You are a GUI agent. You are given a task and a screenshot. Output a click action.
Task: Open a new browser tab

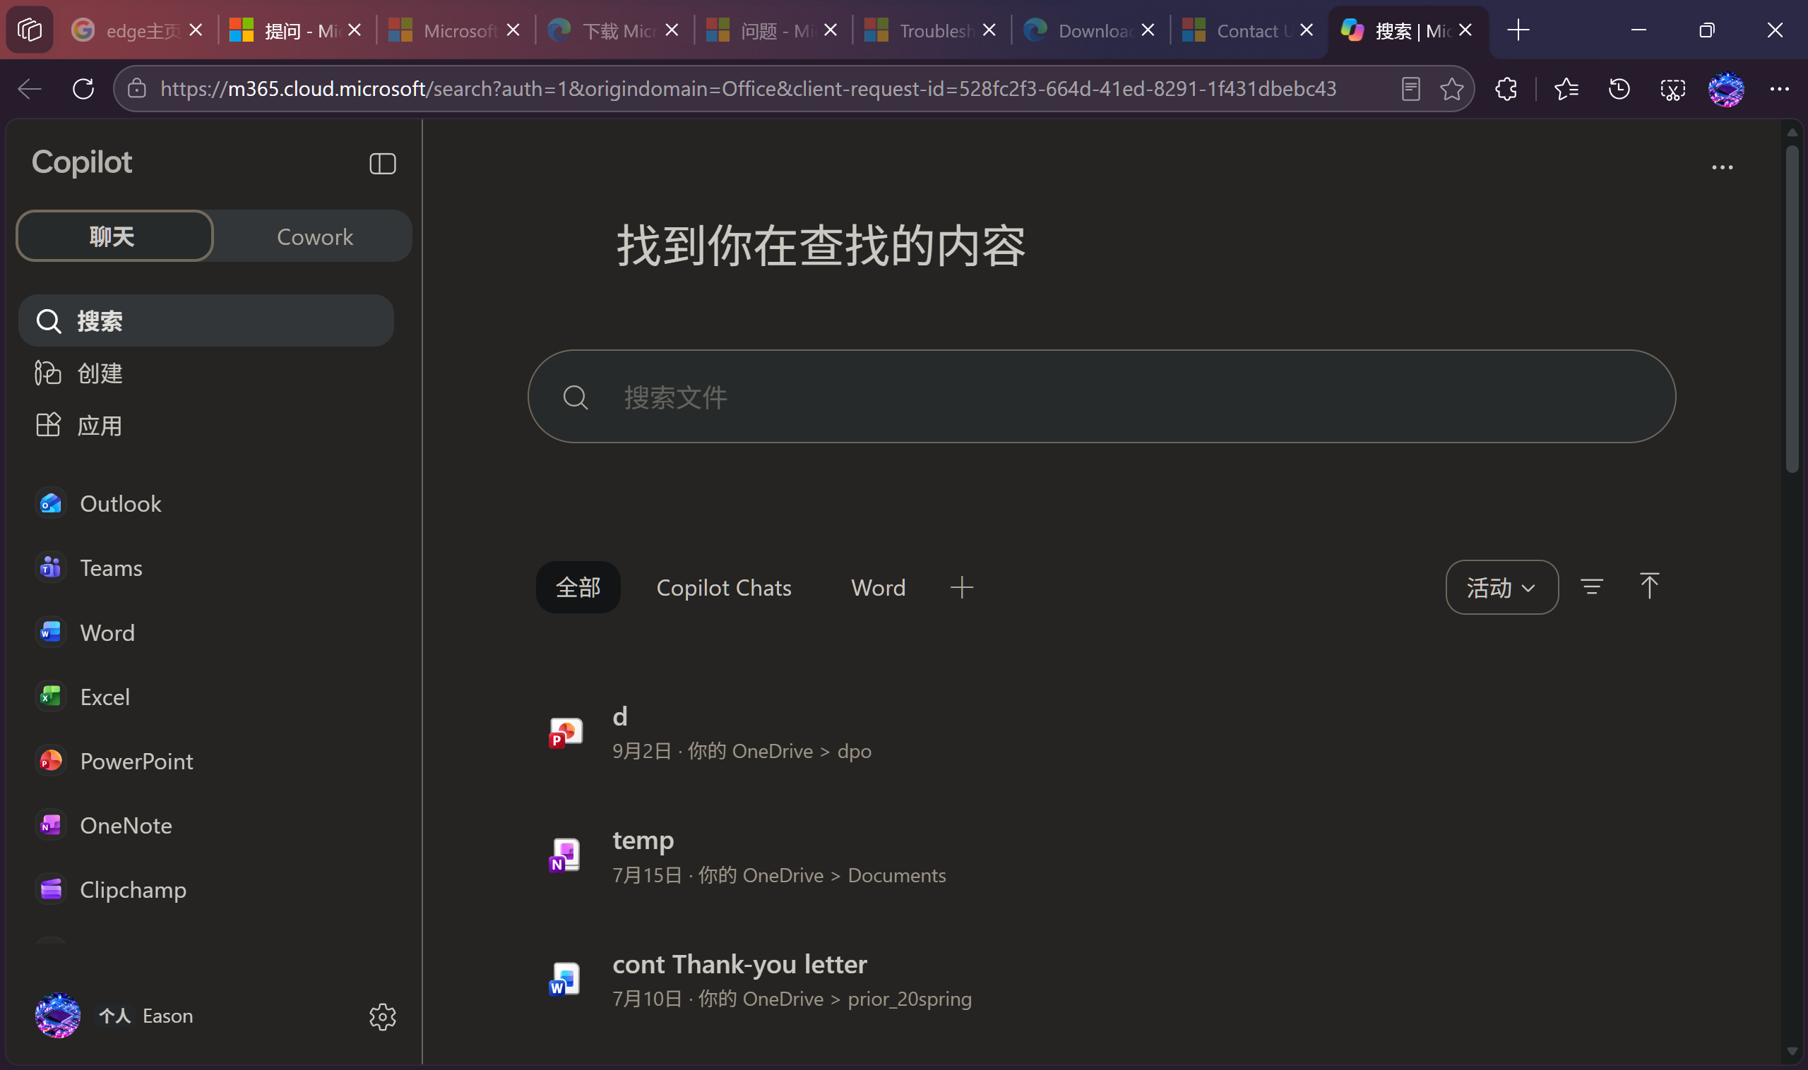[1518, 30]
